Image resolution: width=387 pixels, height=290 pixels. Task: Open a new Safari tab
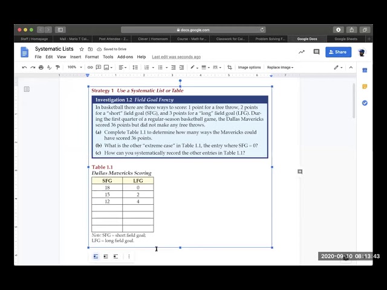pos(369,39)
